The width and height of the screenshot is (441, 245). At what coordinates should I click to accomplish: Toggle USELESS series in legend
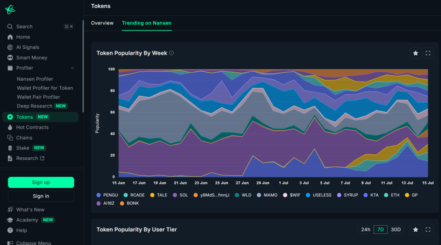pyautogui.click(x=319, y=195)
